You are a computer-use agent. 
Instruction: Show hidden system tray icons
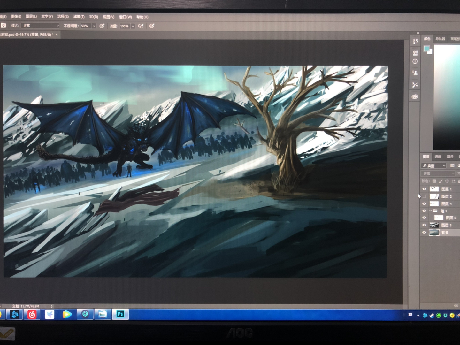click(x=418, y=315)
